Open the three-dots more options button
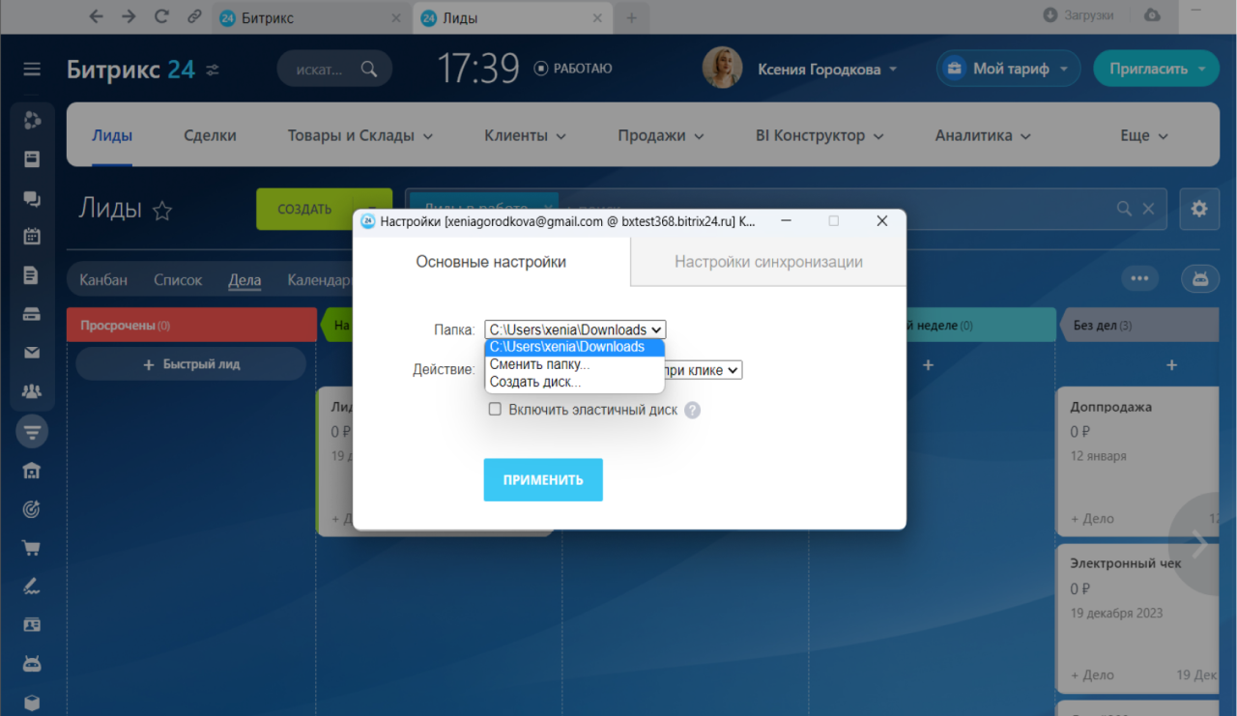This screenshot has height=716, width=1237. point(1139,278)
